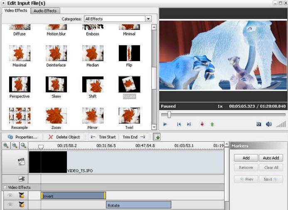Step to the previous frame
Screen dimensions: 288x210
179,124
